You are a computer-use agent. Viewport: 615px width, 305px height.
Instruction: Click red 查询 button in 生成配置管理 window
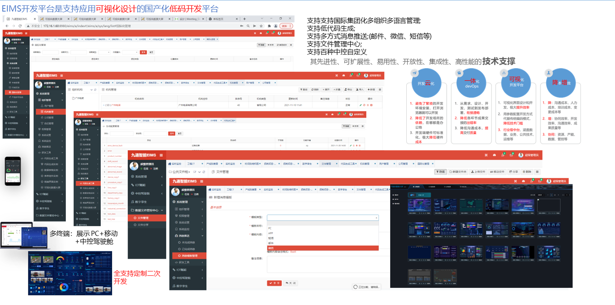(x=172, y=133)
